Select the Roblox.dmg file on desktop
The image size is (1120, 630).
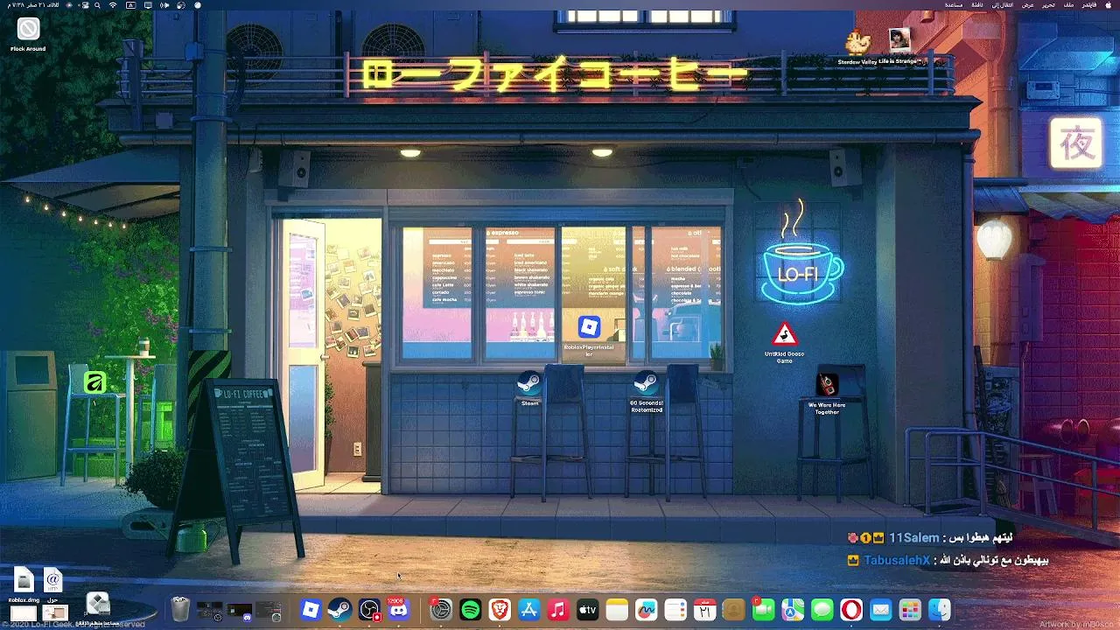(24, 579)
